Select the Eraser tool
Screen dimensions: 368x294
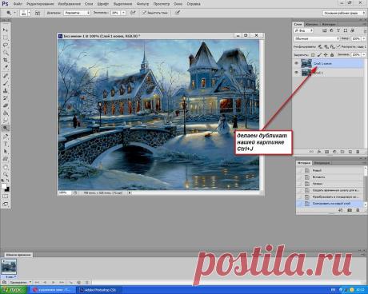[6, 106]
